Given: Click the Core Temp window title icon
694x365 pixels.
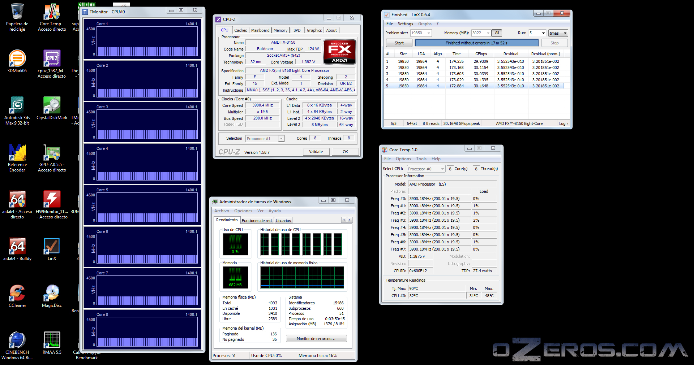Looking at the screenshot, I should [385, 150].
